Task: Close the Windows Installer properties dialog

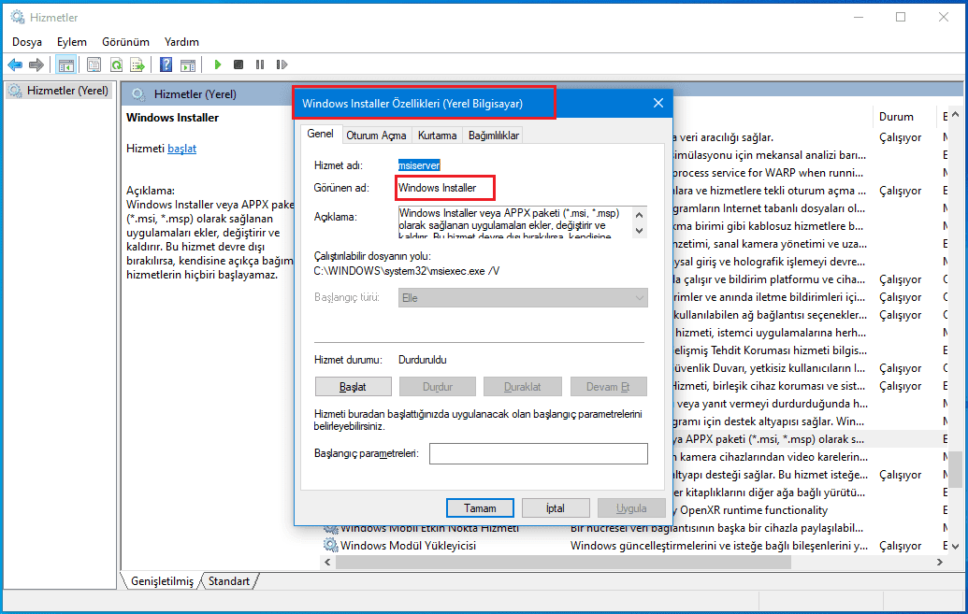Action: coord(658,103)
